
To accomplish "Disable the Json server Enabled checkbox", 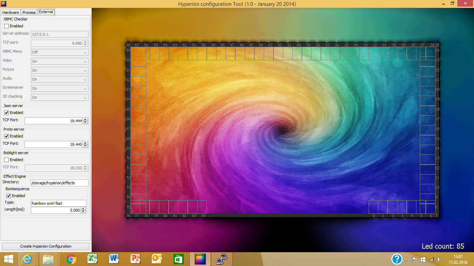I will click(6, 113).
